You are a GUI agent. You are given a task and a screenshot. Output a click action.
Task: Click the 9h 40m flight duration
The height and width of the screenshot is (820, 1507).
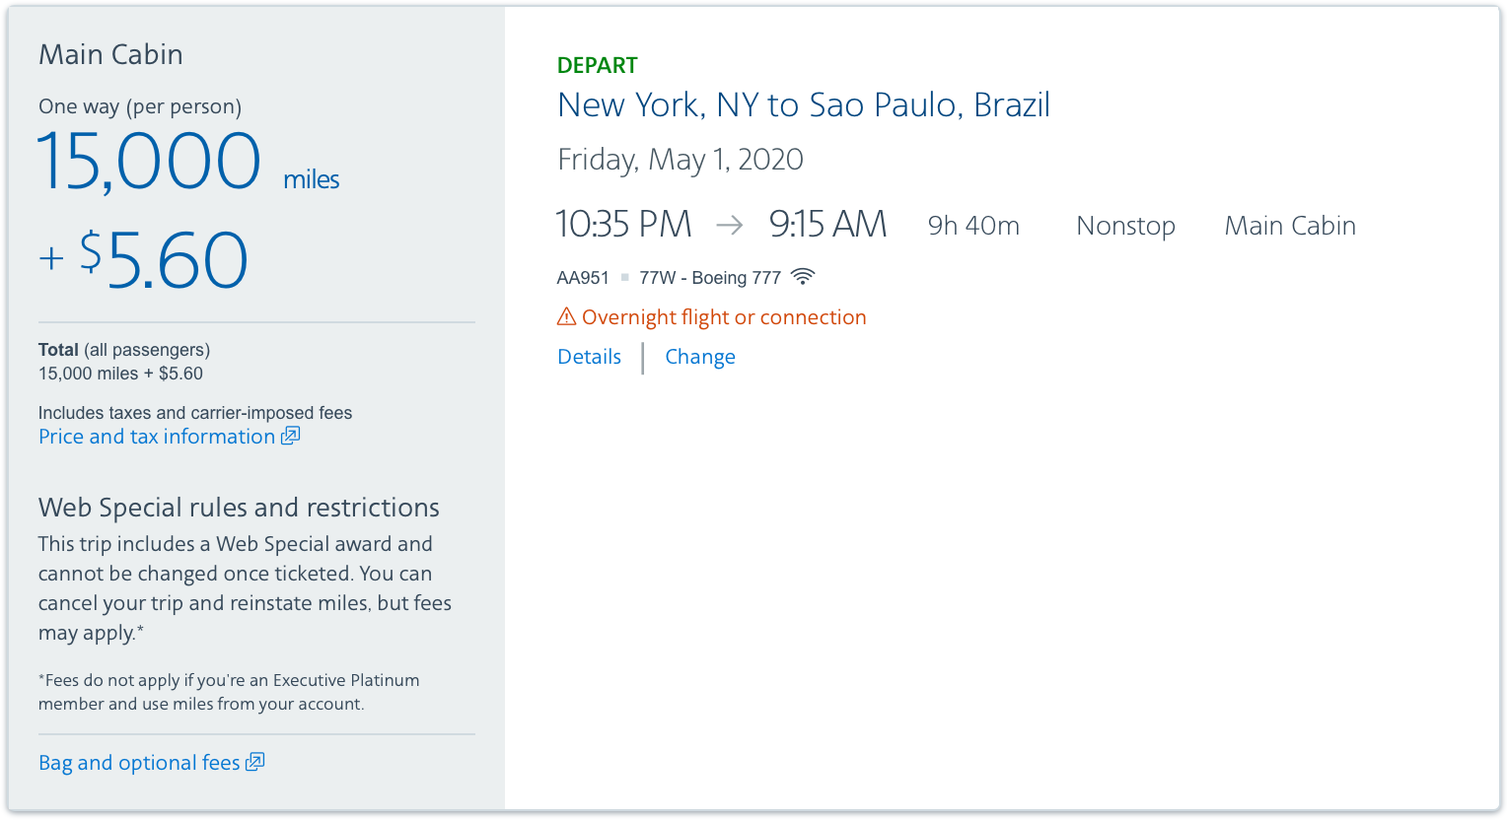point(973,226)
